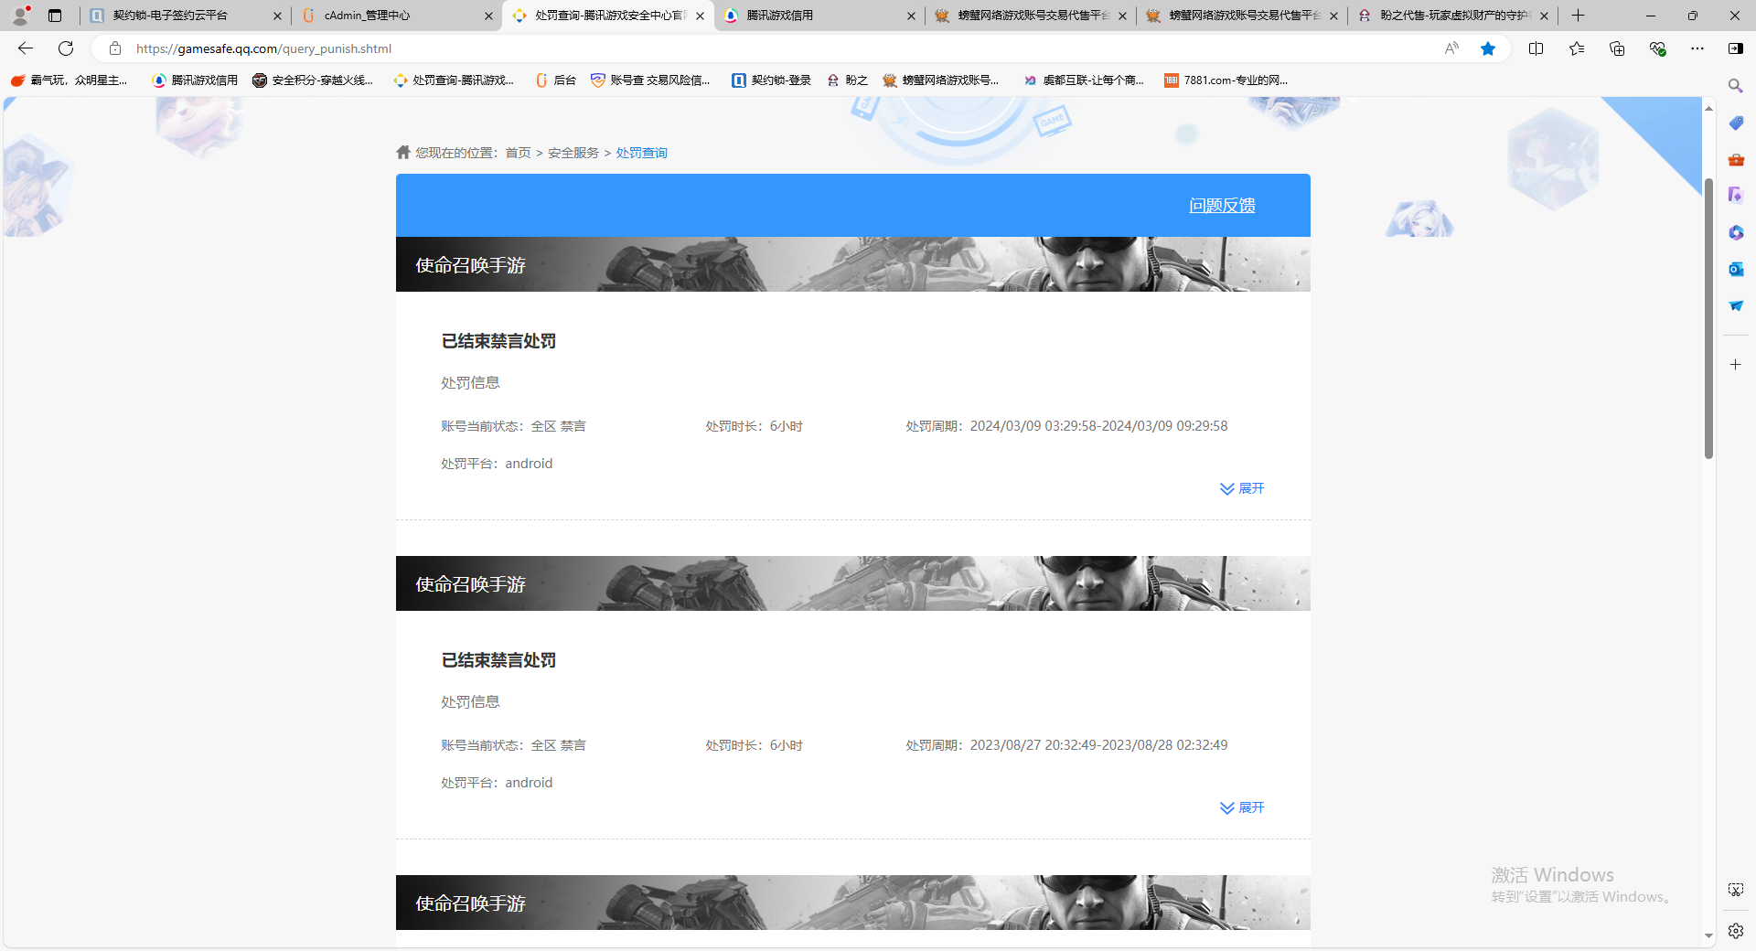1756x951 pixels.
Task: Open Edge settings gear at sidebar bottom
Action: [1735, 930]
